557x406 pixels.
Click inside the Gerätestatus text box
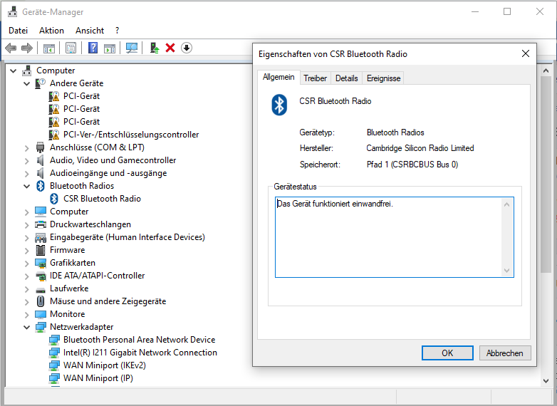(395, 237)
